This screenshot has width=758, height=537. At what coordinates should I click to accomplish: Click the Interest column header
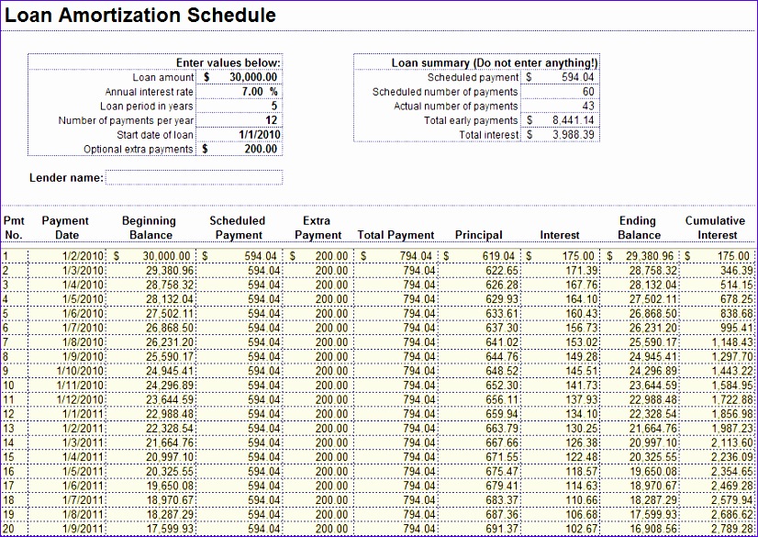click(x=559, y=235)
